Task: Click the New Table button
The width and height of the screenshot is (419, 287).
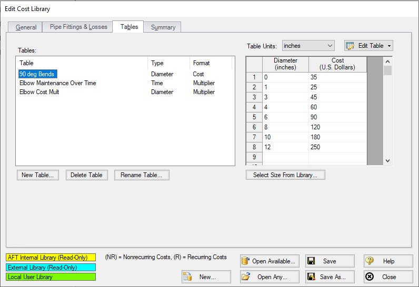Action: (37, 175)
